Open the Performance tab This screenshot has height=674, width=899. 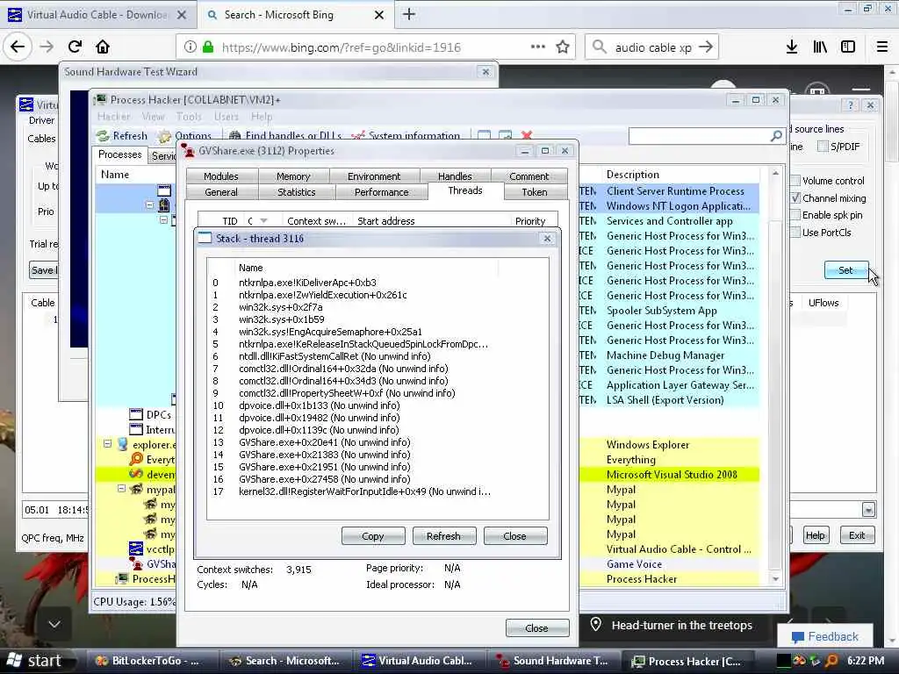coord(381,192)
